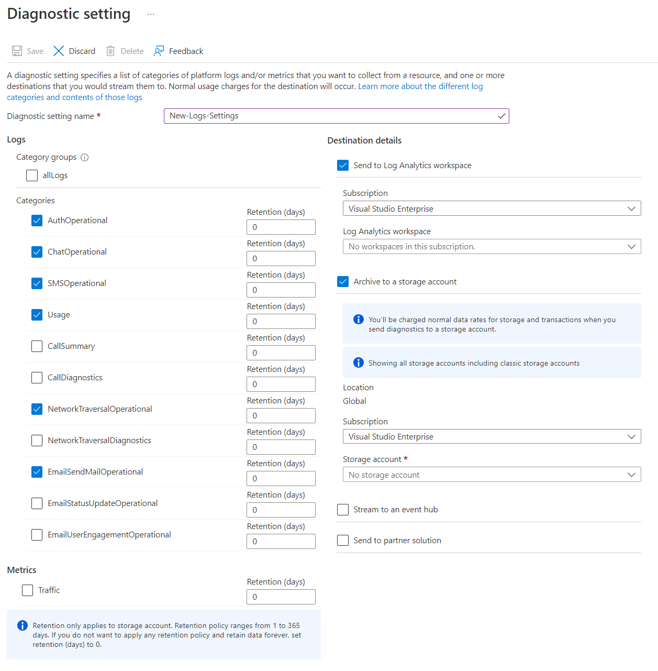Open Learn more about log categories link

[x=420, y=86]
